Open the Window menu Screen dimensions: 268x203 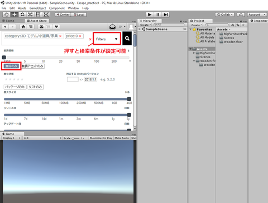[x=73, y=8]
